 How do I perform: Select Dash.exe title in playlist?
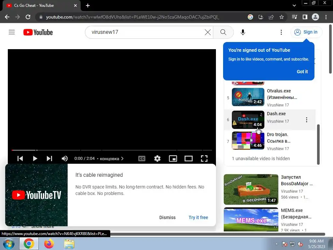pos(276,114)
